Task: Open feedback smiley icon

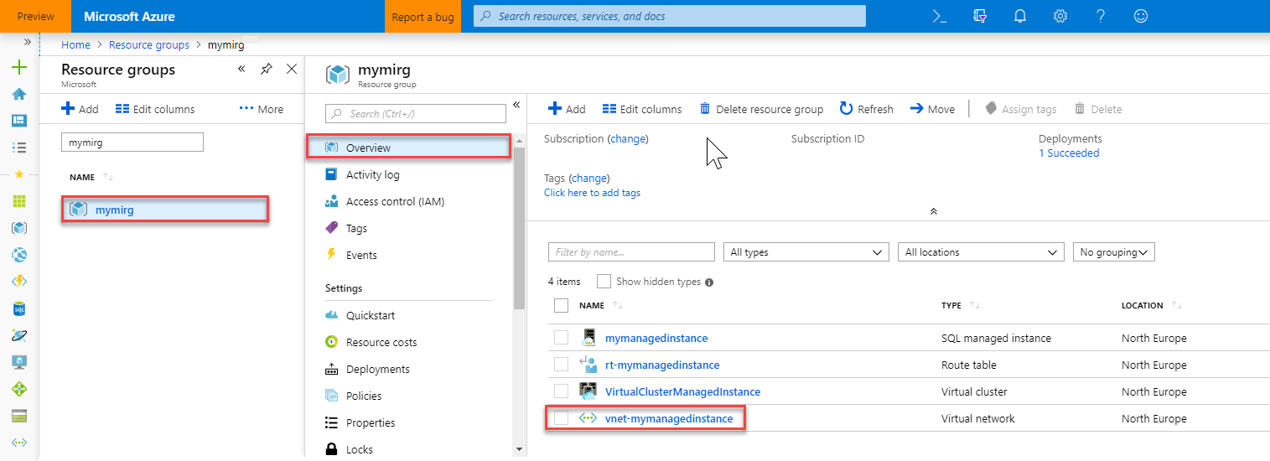Action: point(1141,16)
